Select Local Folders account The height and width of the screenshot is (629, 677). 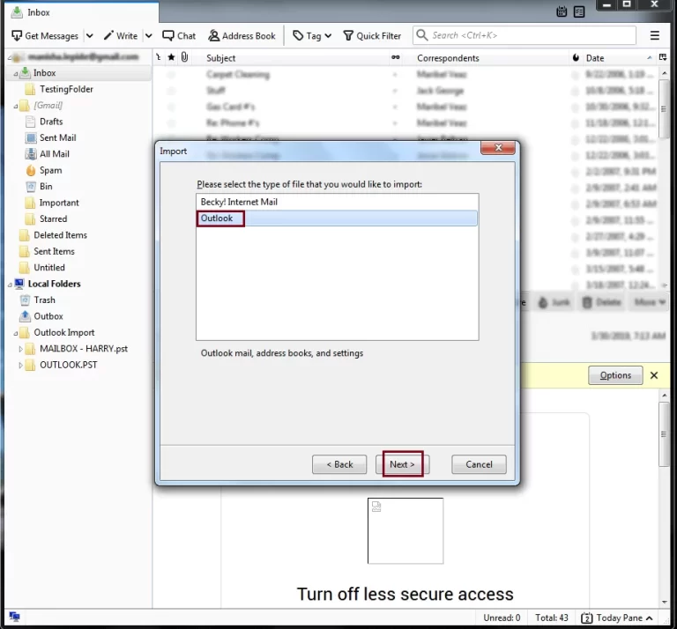[54, 284]
